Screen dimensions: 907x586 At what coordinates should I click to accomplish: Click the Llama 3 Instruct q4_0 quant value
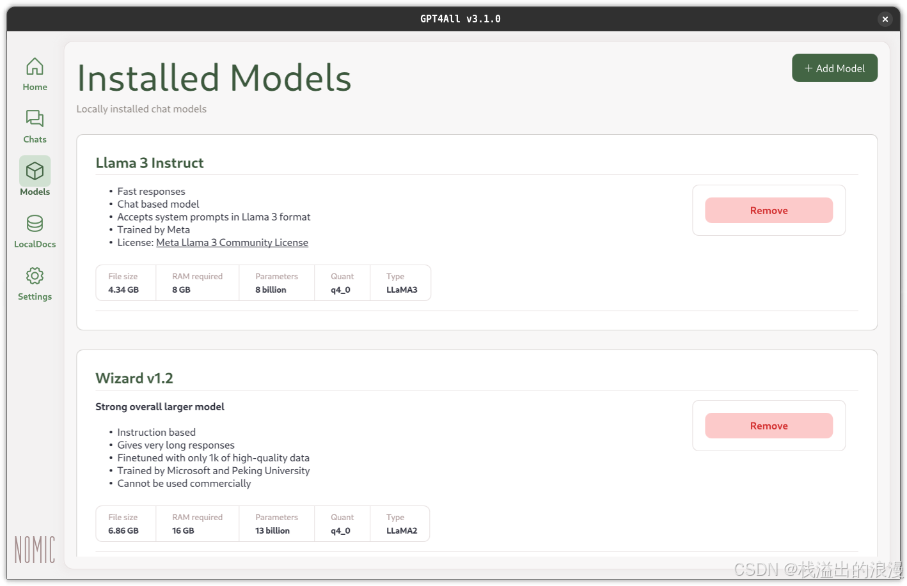(340, 289)
